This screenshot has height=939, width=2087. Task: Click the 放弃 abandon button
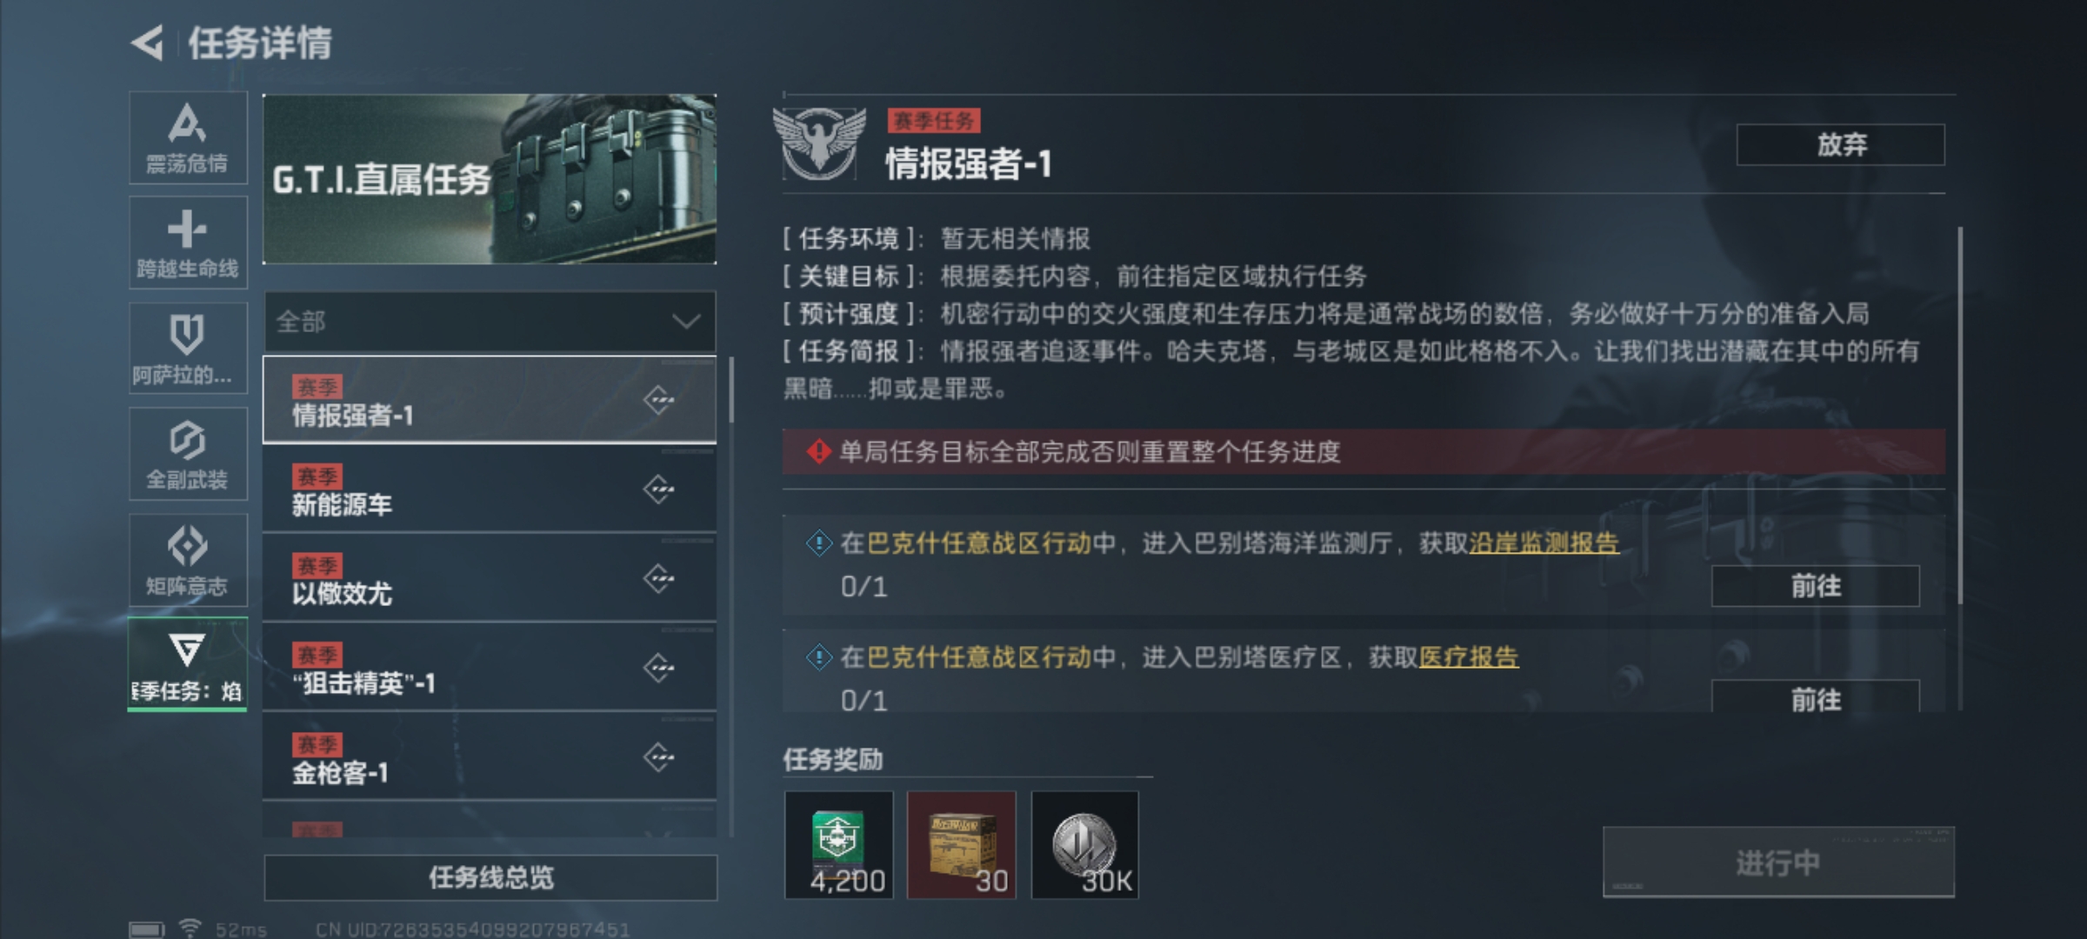point(1841,144)
